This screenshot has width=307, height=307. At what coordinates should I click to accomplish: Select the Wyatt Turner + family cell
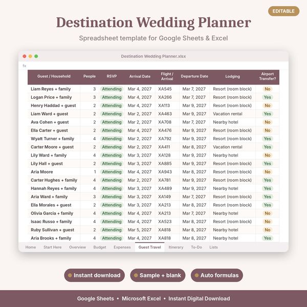tap(54, 139)
